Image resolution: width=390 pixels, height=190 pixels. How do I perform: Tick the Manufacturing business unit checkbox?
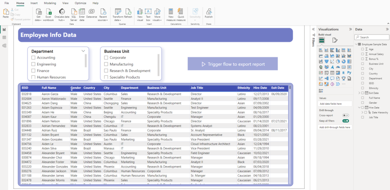106,64
